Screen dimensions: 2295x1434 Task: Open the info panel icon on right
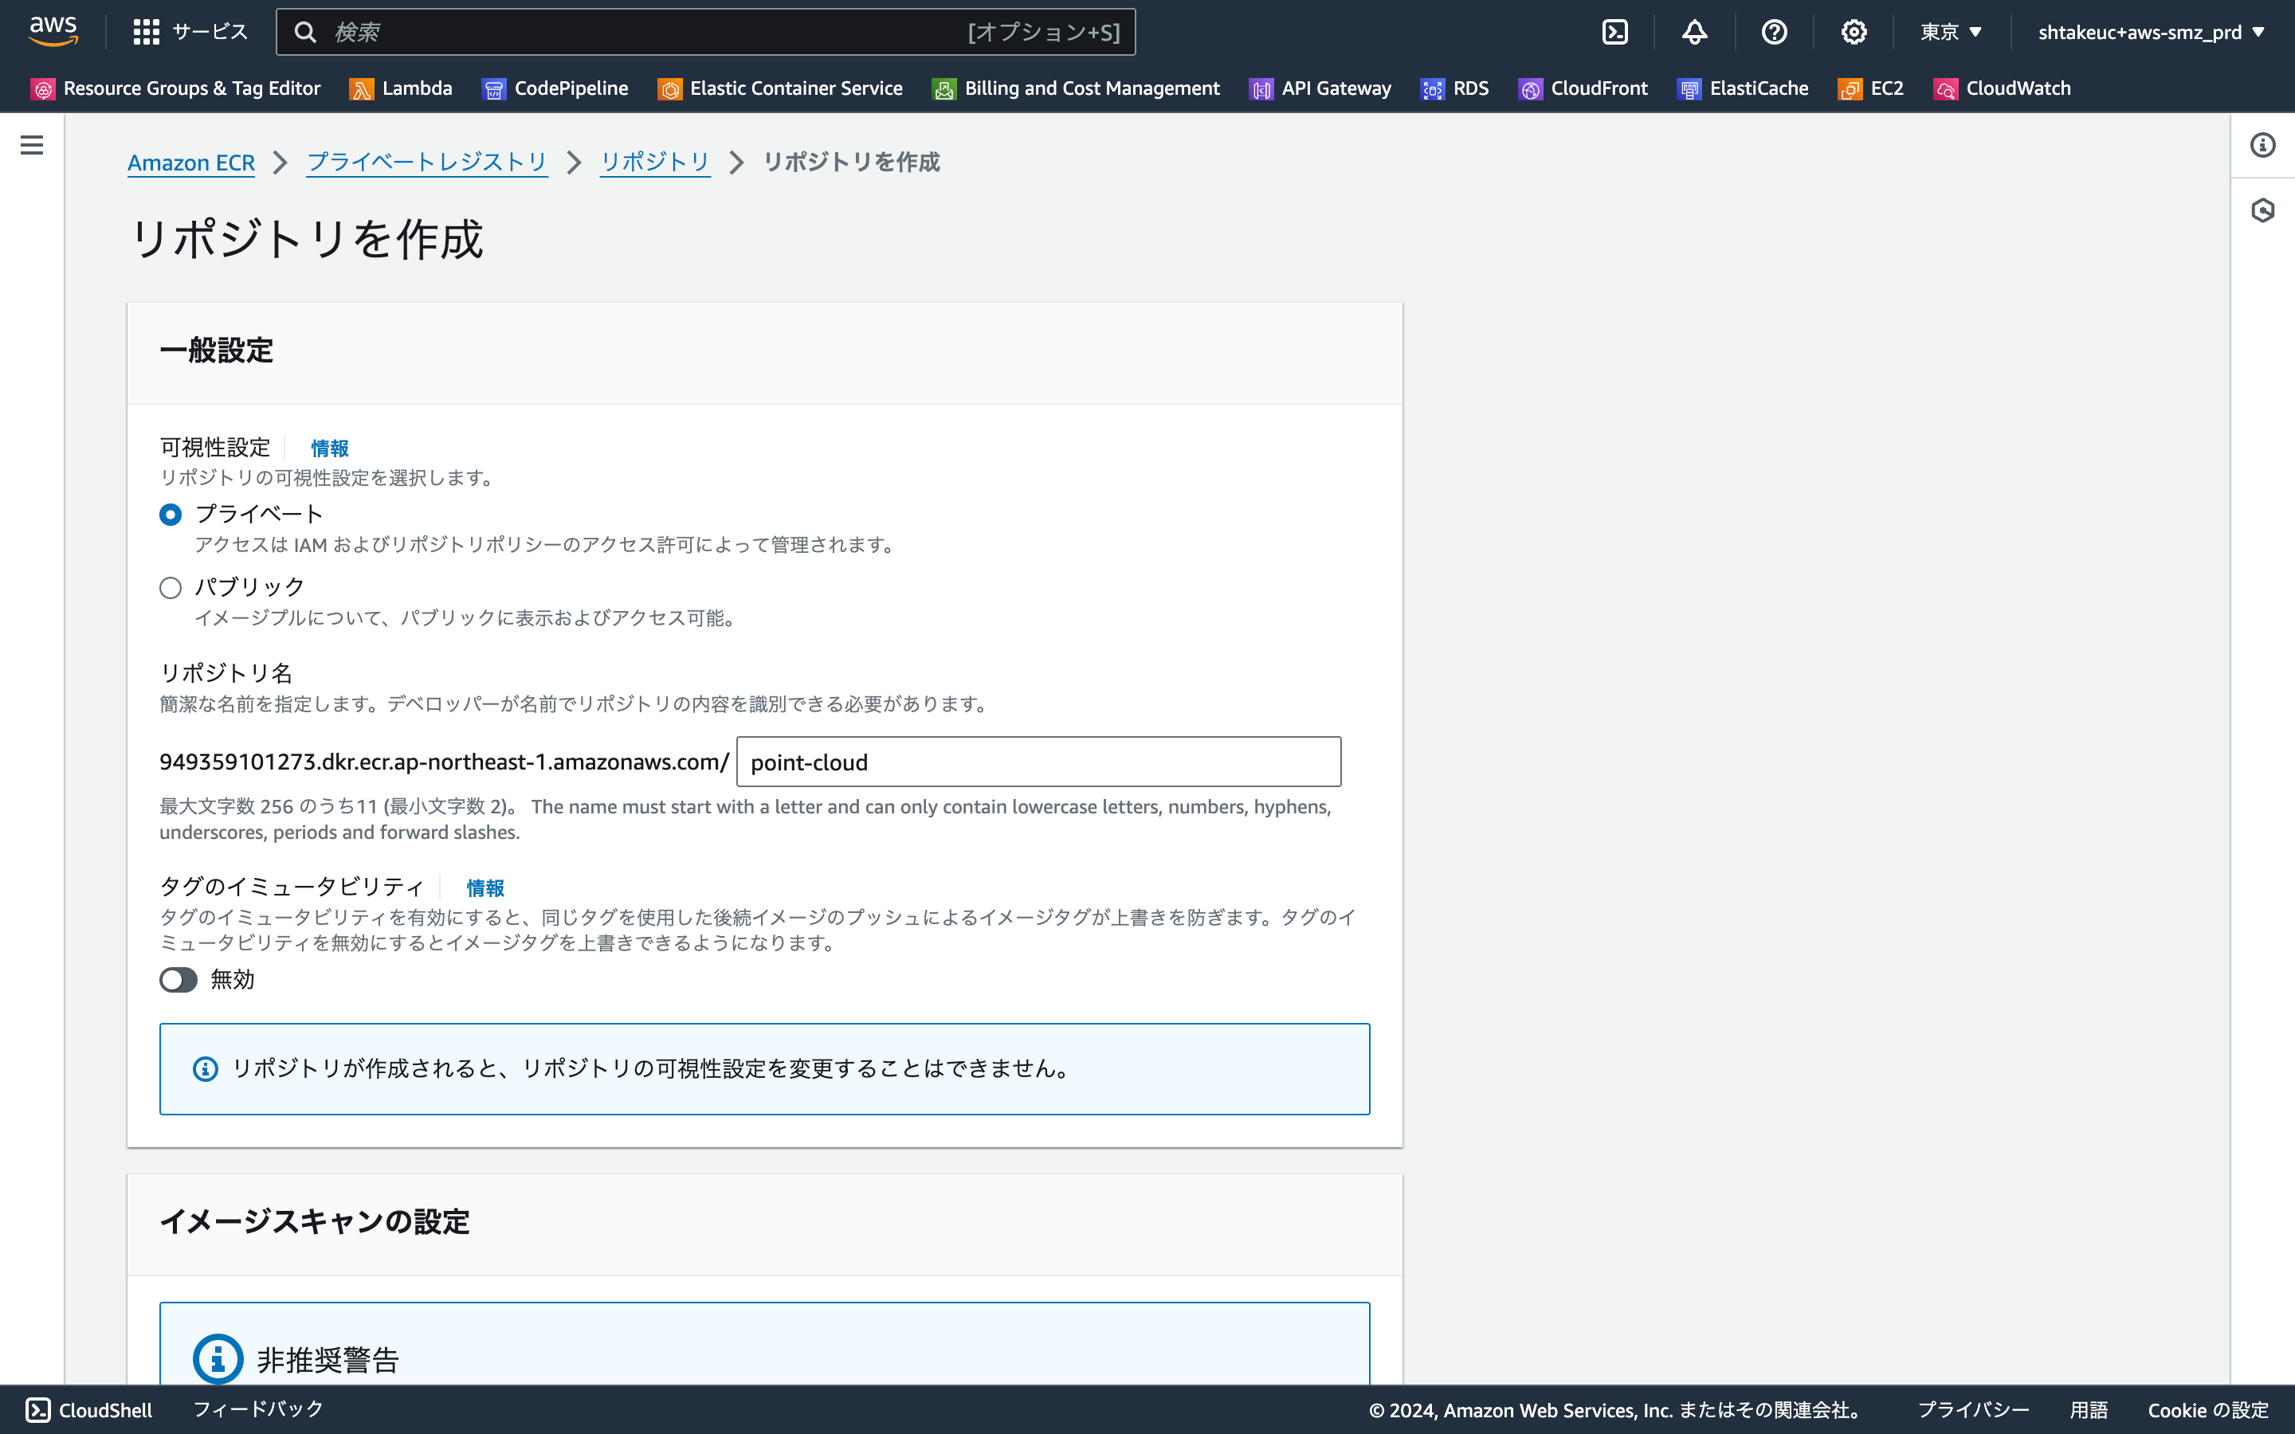[x=2263, y=145]
